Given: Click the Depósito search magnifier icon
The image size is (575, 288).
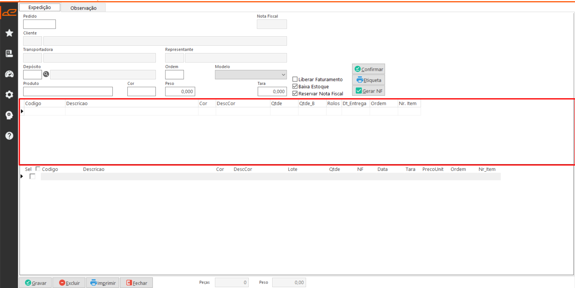Looking at the screenshot, I should [x=46, y=74].
